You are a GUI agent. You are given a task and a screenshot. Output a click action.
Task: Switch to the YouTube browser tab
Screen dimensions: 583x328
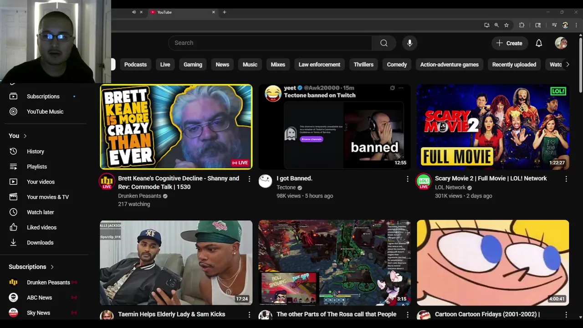pos(182,12)
